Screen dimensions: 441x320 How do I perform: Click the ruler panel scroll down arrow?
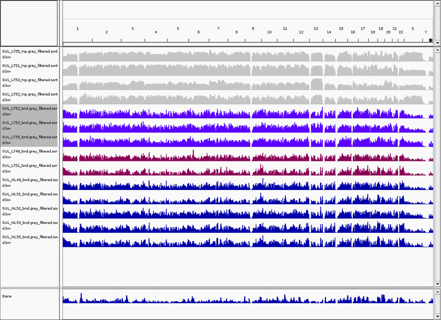437,43
